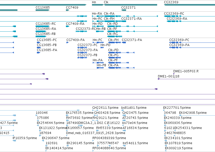Click transcript Hn-RD
215x152 pixels.
coord(98,24)
